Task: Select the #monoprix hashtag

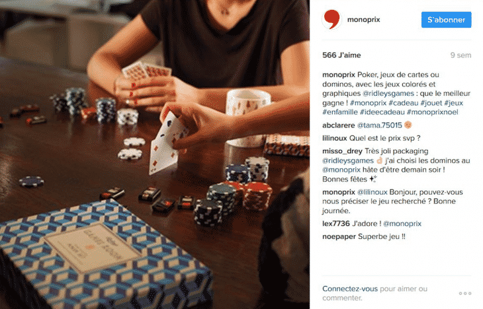Action: pyautogui.click(x=368, y=103)
